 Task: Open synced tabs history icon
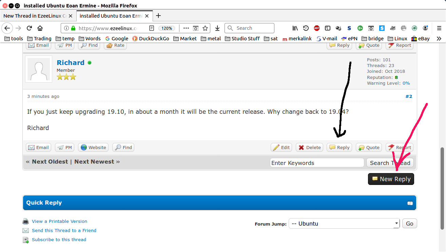coord(306,28)
